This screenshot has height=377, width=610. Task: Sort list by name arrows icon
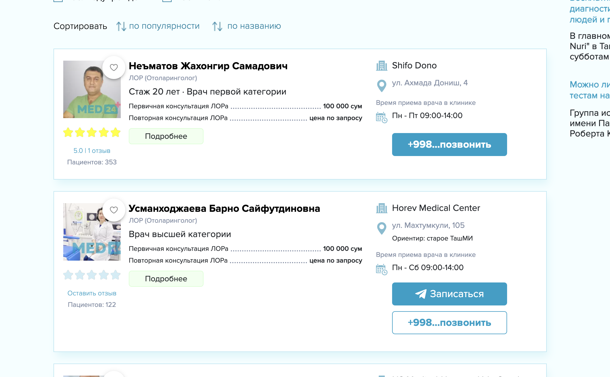(x=217, y=26)
